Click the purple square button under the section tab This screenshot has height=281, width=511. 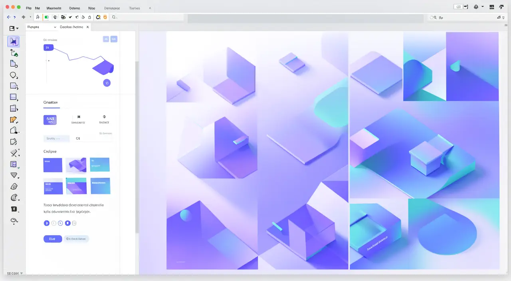click(x=50, y=120)
